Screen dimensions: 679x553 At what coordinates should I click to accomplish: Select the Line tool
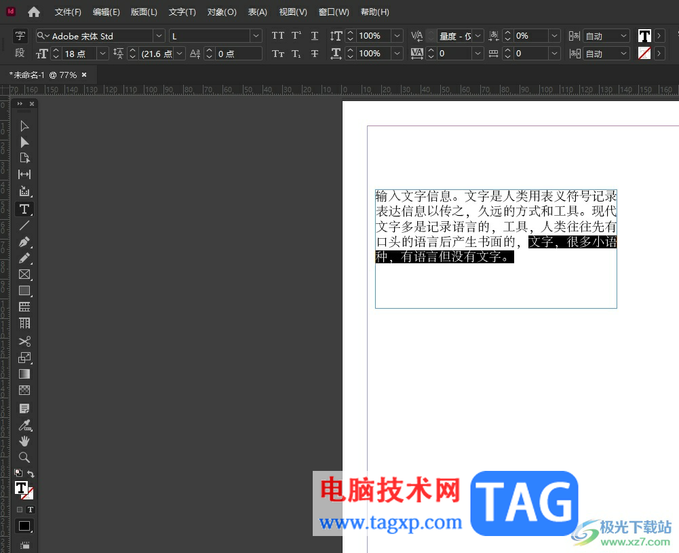pos(24,226)
